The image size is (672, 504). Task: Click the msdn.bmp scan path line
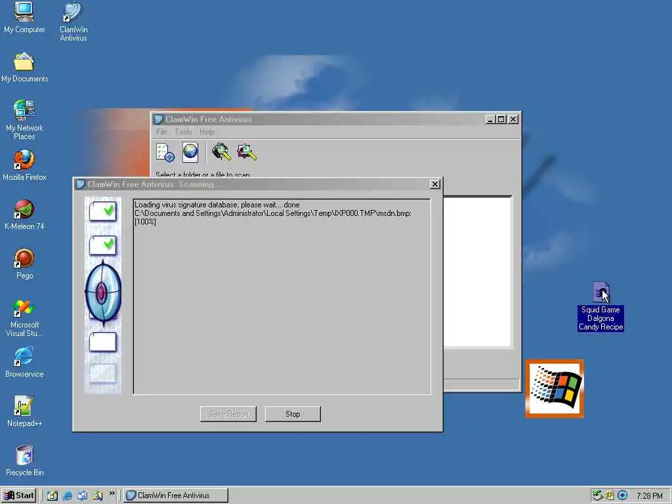(x=273, y=213)
